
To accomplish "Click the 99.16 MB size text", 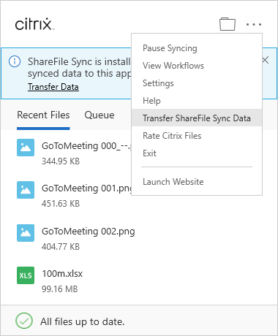I will 60,289.
